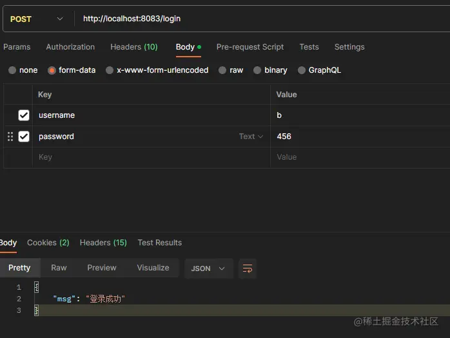450x338 pixels.
Task: Grab the drag handle on password row
Action: click(x=10, y=136)
